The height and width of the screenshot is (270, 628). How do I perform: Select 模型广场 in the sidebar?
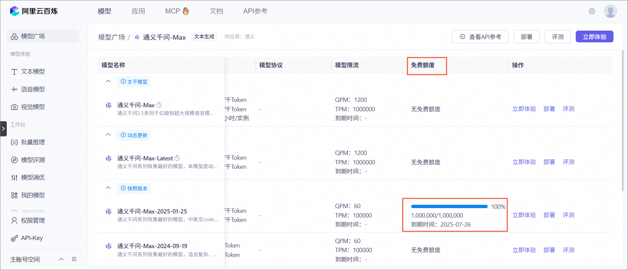point(43,36)
